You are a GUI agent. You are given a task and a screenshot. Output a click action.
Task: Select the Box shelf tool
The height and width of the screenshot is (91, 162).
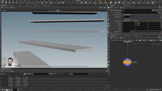pos(3,3)
